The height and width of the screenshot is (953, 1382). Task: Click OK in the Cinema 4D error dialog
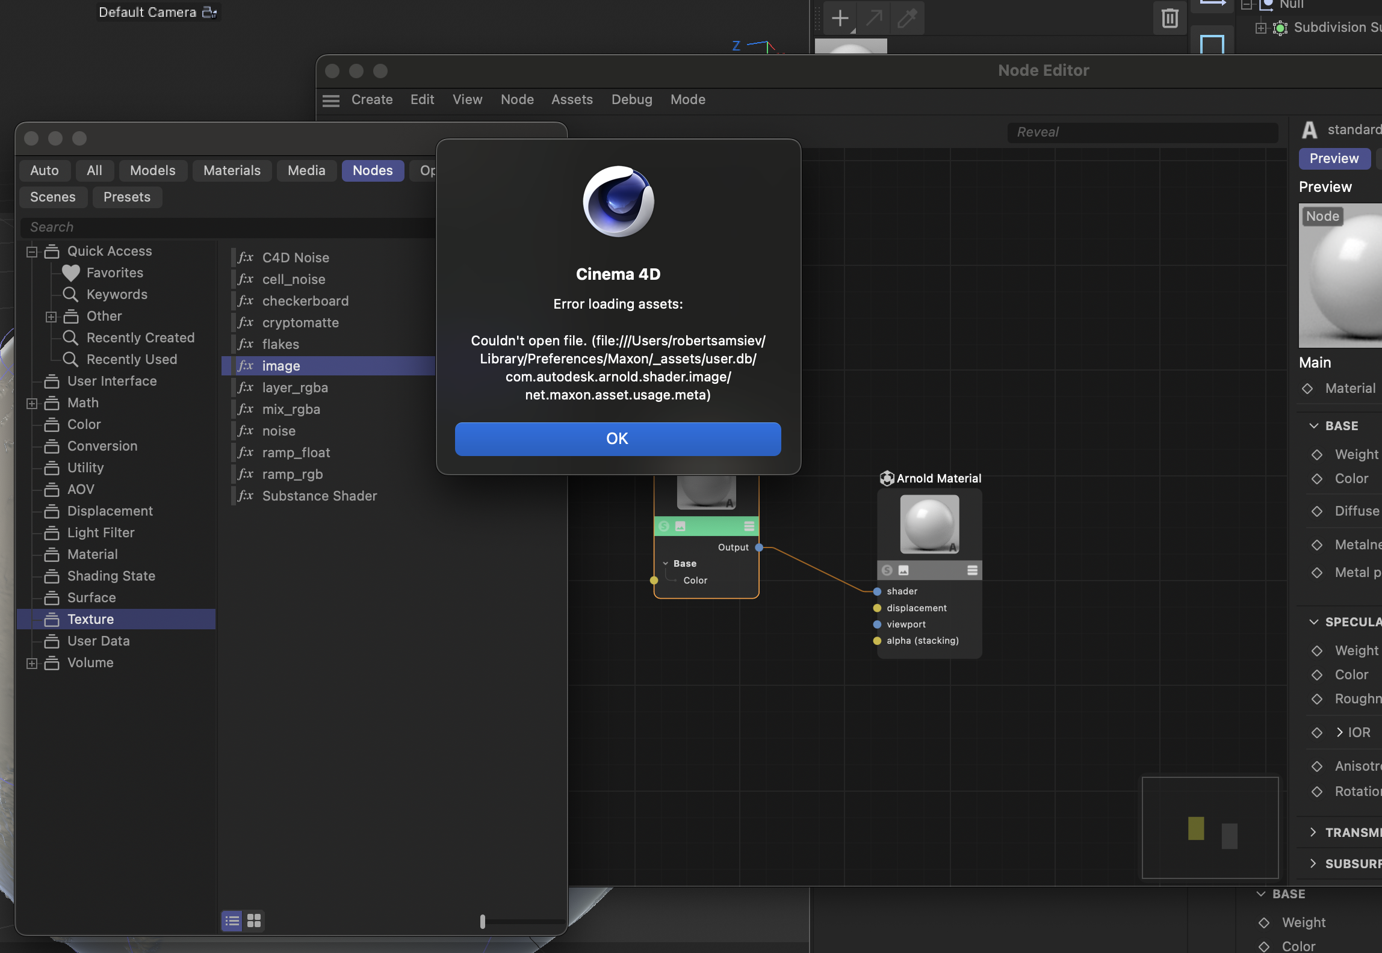[618, 439]
